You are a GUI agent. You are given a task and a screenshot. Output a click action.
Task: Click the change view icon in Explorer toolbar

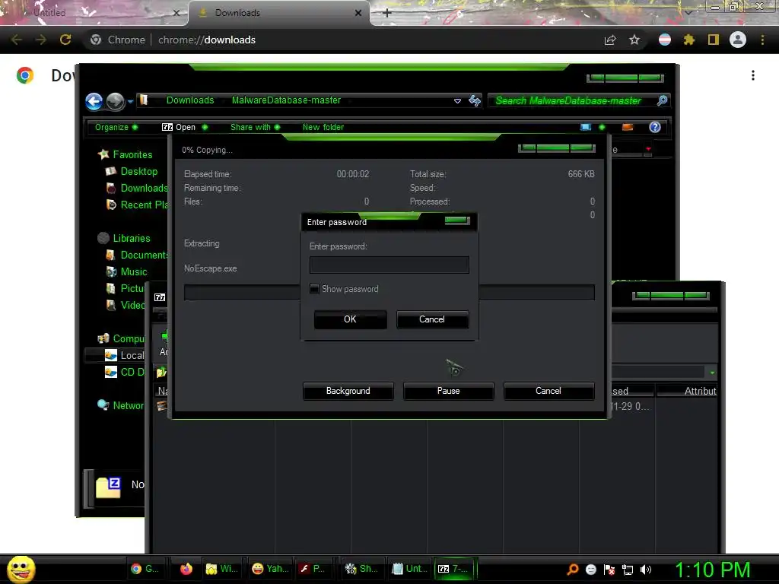coord(587,127)
